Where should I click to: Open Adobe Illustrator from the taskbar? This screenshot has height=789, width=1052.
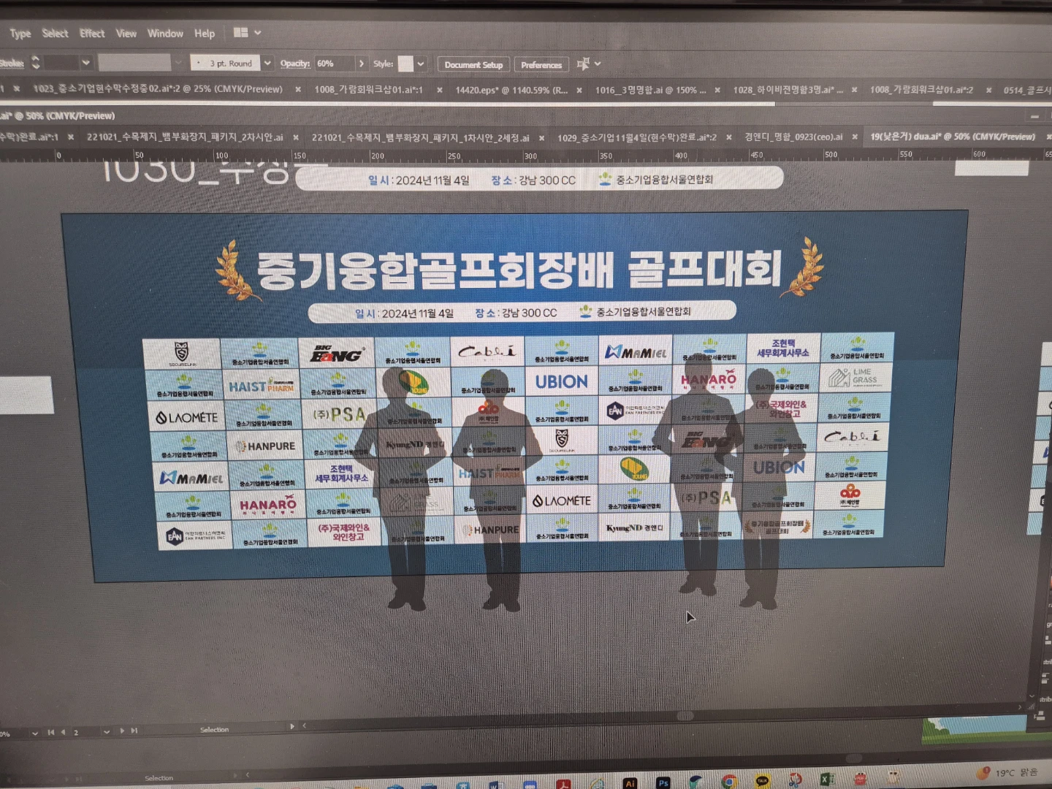pos(630,782)
